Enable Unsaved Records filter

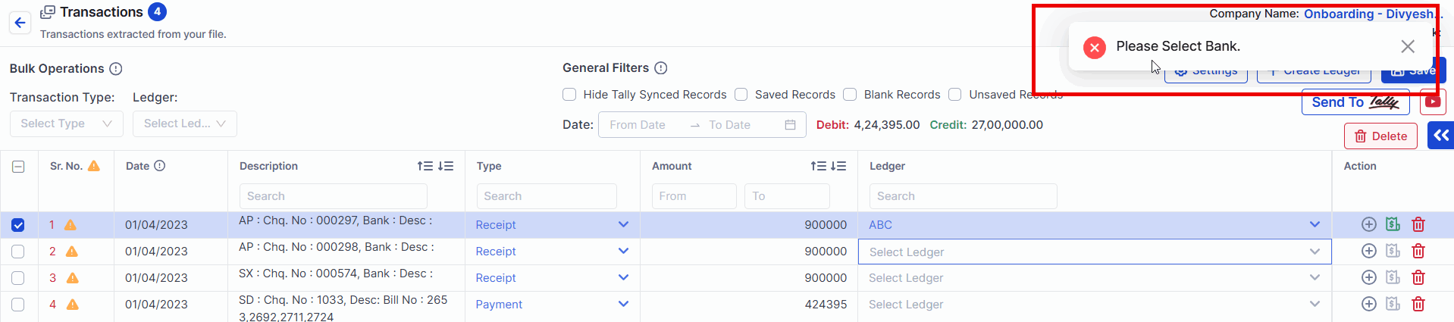click(x=955, y=95)
